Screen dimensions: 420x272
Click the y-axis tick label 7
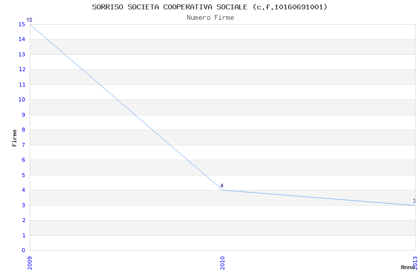pos(24,145)
